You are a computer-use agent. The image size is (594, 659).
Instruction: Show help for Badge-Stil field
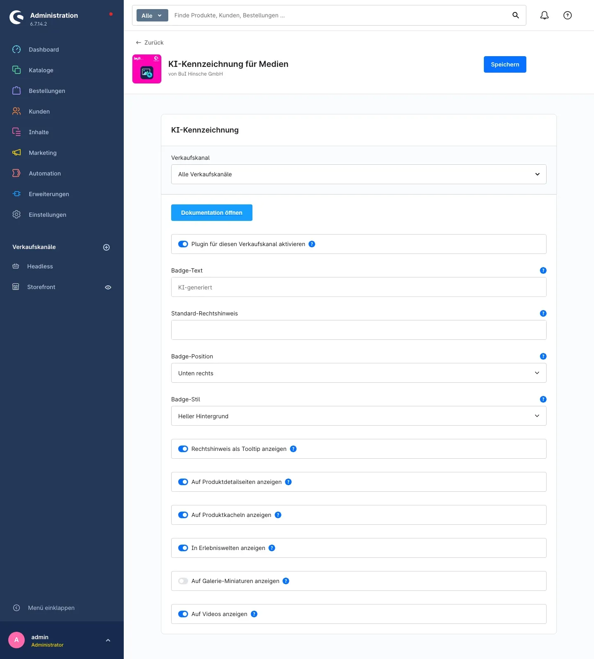(x=543, y=399)
